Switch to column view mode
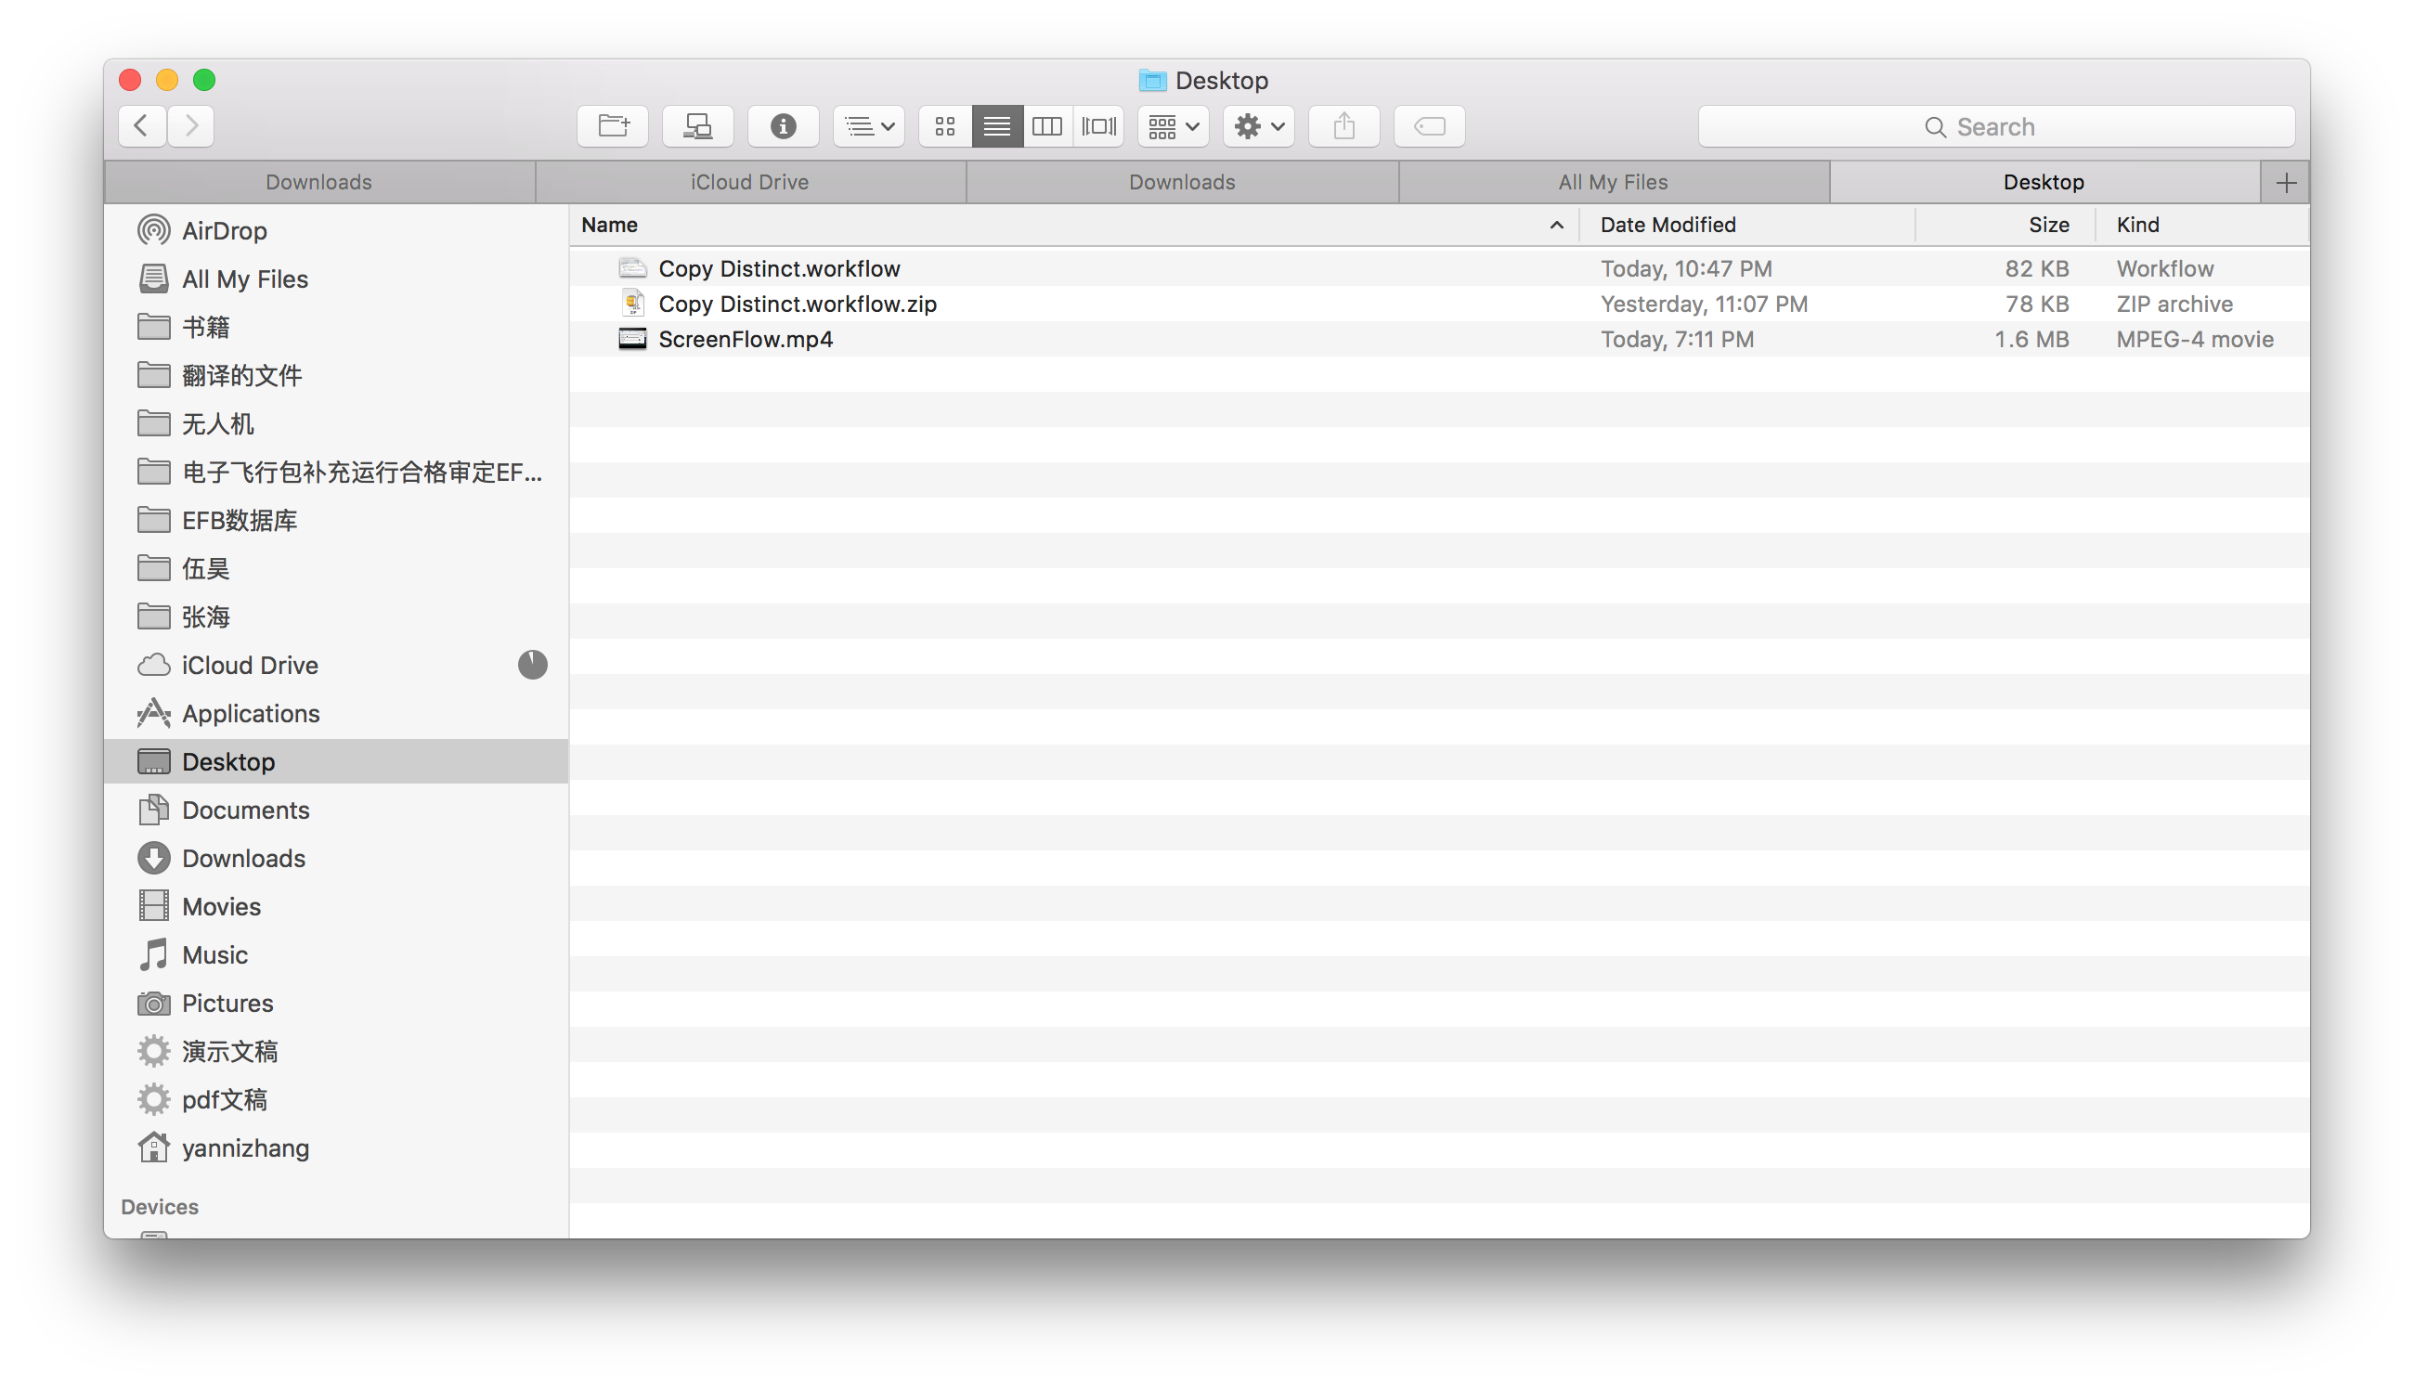 click(x=1047, y=125)
